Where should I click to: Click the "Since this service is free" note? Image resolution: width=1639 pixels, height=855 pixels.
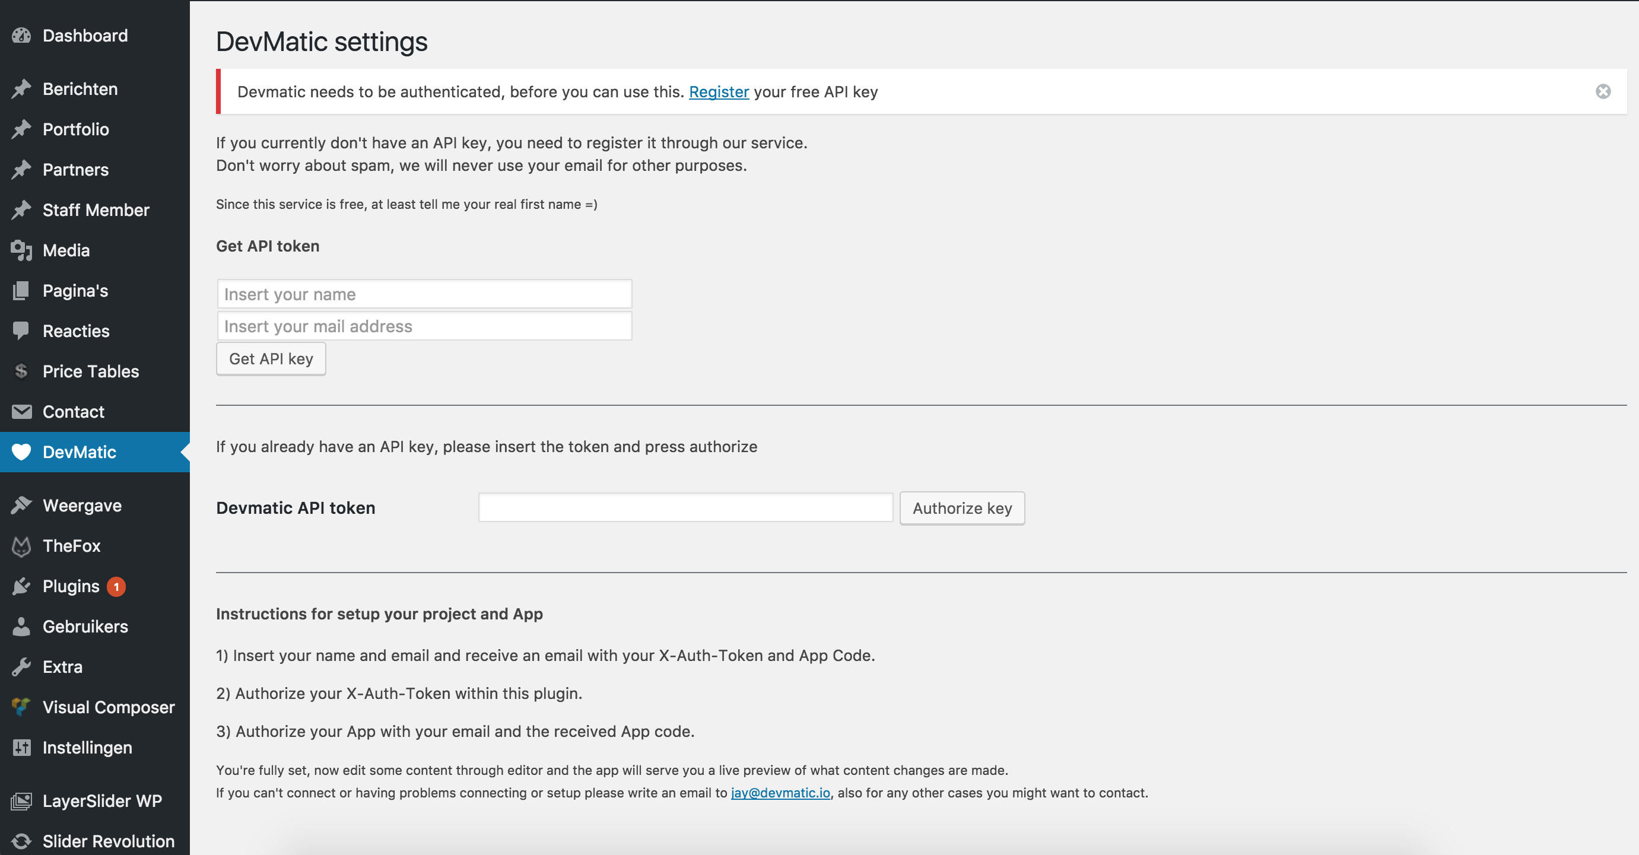click(x=407, y=204)
